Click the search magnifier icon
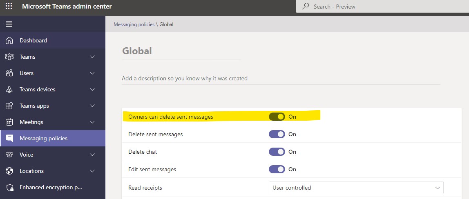Screen dimensions: 469x199 (x=306, y=6)
